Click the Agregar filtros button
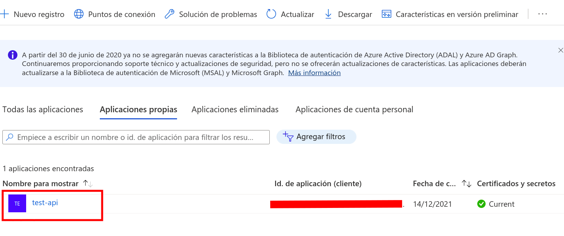 316,137
